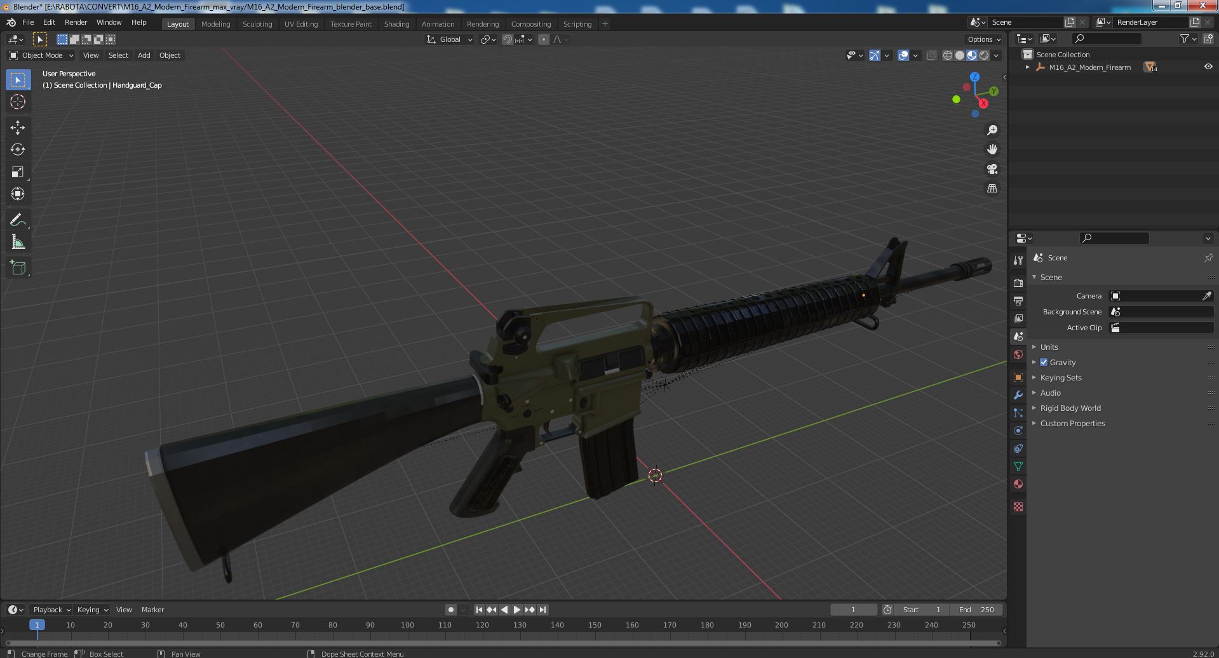Open the Object Mode dropdown
Screen dimensions: 1219x658
(41, 55)
